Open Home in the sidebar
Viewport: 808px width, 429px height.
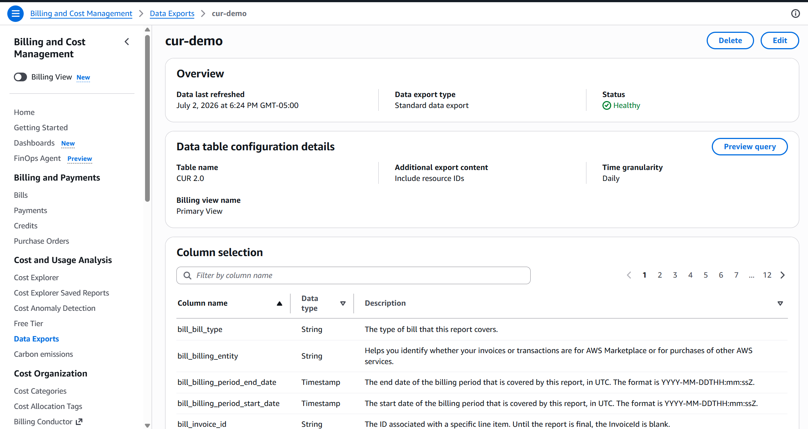[24, 112]
